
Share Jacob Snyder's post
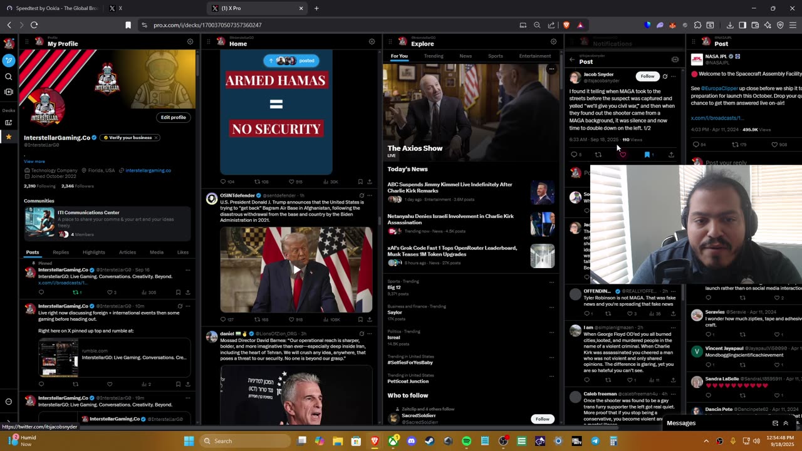coord(671,155)
